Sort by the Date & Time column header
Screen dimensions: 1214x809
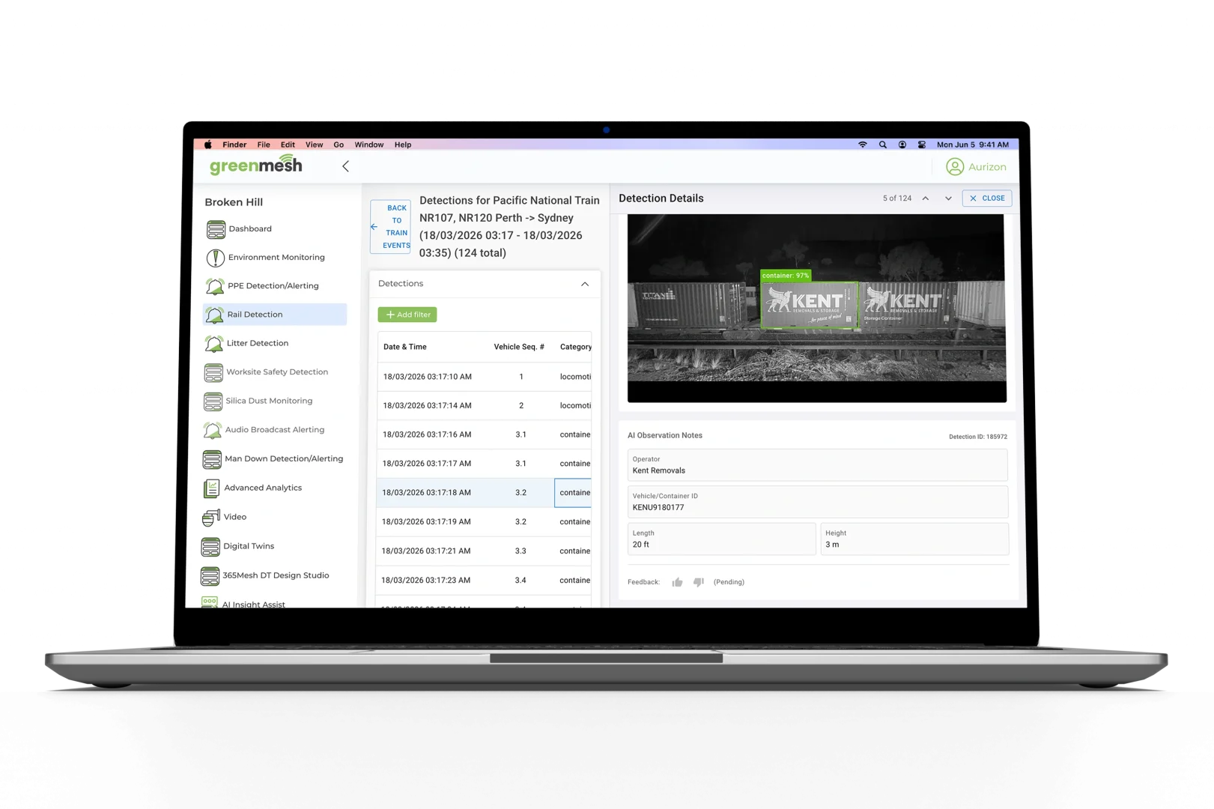405,347
